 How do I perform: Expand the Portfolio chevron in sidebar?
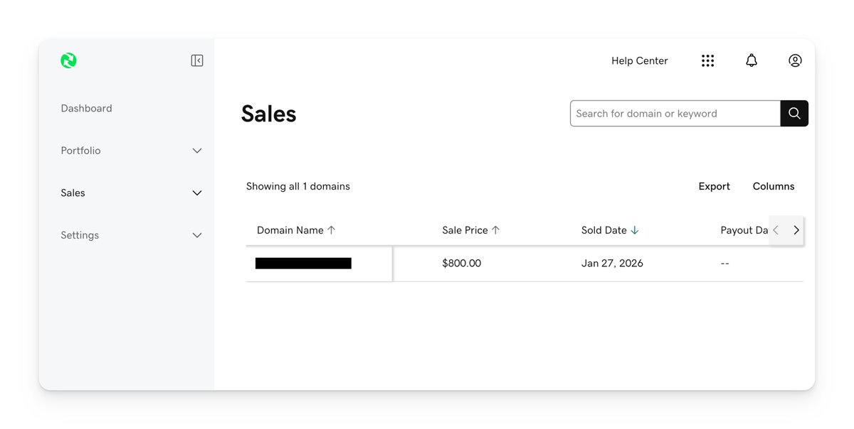coord(197,151)
